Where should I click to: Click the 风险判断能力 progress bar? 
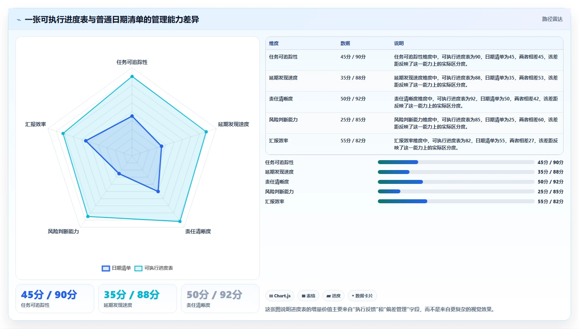pos(456,191)
